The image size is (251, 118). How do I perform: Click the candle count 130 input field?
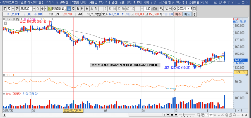(x=147, y=9)
